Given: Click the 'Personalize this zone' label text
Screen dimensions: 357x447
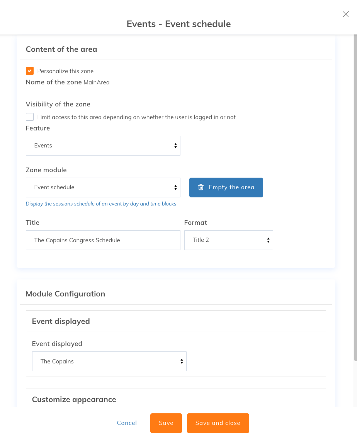Looking at the screenshot, I should 65,71.
